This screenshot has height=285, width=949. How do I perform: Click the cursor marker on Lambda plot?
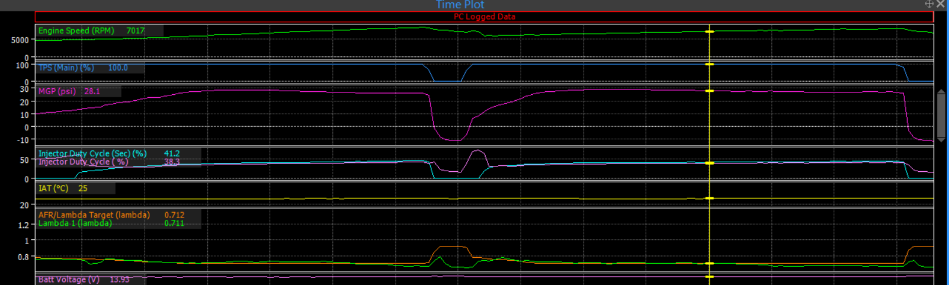pyautogui.click(x=709, y=264)
